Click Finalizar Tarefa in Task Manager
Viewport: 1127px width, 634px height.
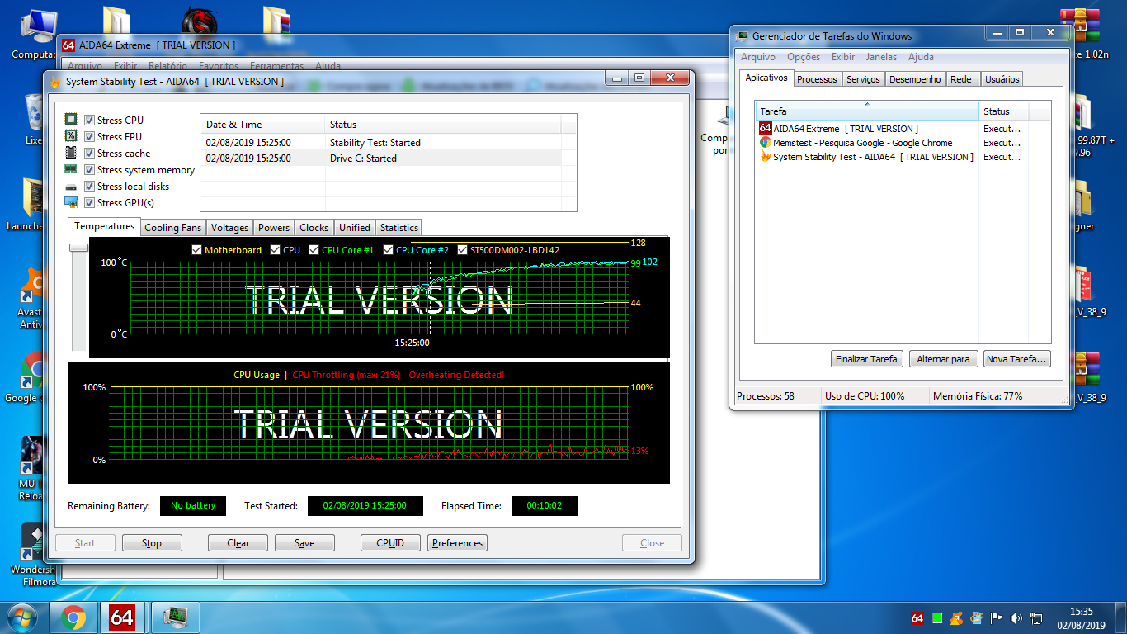866,359
